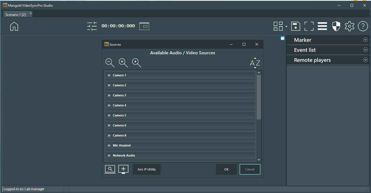This screenshot has width=371, height=193.
Task: Click the VSP app logo in main title bar
Action: coord(5,5)
